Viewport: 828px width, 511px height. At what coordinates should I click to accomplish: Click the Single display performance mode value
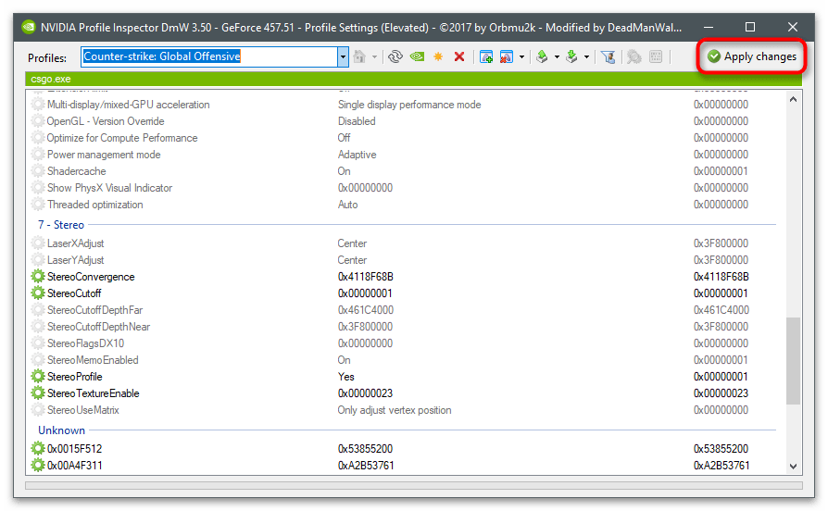409,105
